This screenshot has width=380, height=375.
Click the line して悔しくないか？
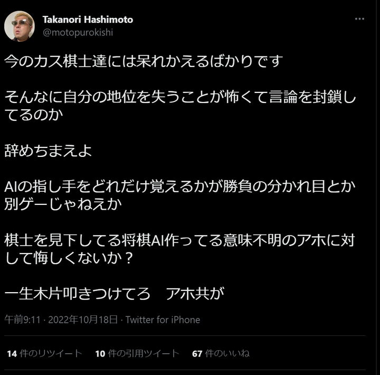[69, 258]
